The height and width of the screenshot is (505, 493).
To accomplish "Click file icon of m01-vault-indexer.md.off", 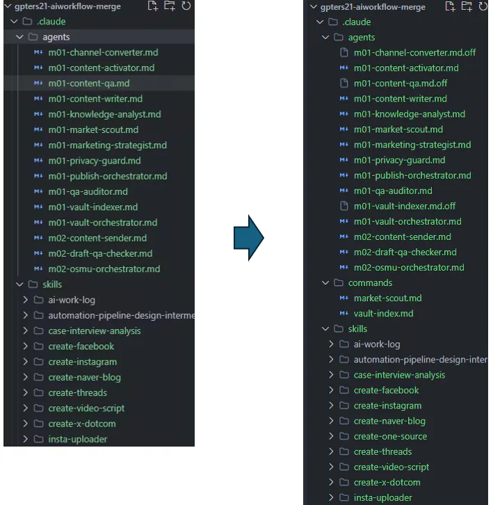I will click(344, 206).
